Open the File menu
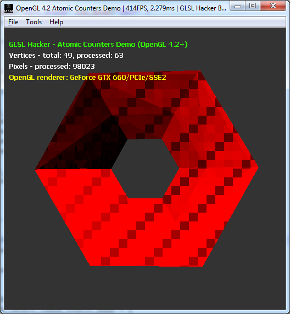 13,22
